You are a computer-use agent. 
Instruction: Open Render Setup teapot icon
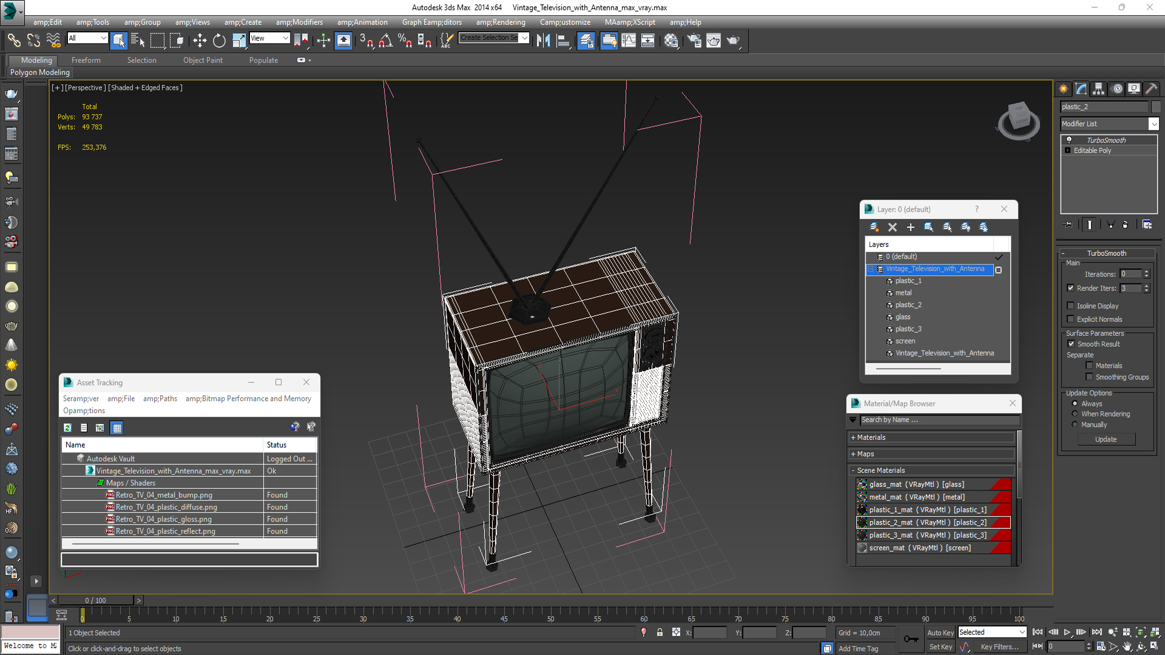point(694,40)
